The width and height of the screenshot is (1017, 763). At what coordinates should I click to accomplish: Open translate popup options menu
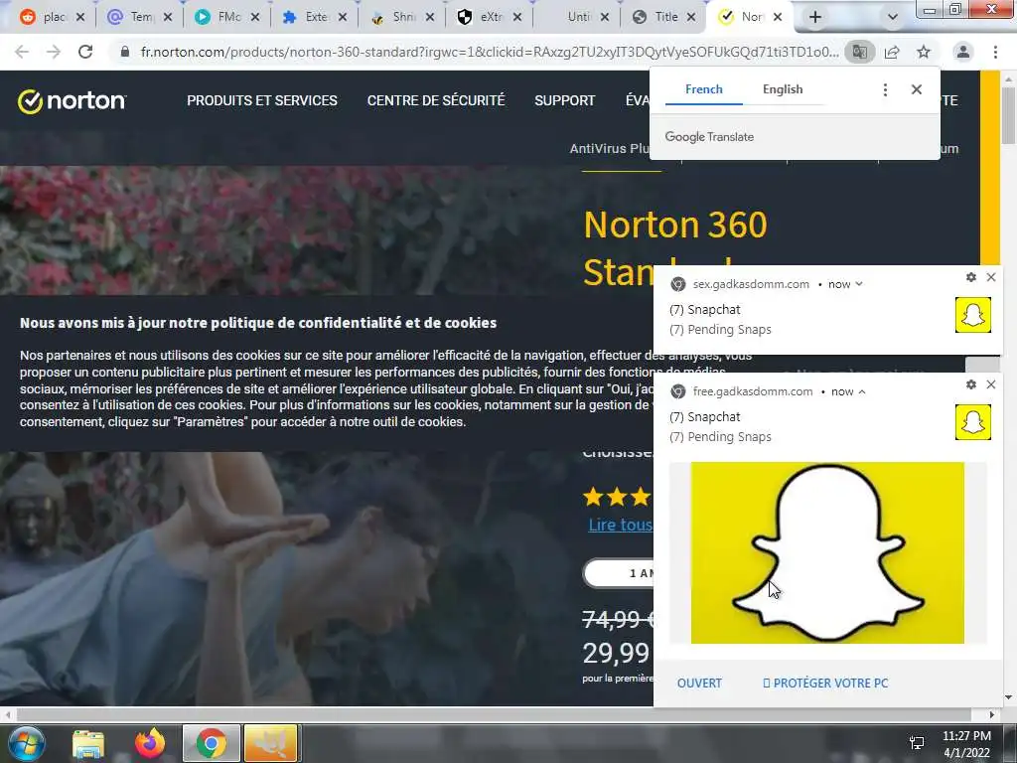point(885,89)
